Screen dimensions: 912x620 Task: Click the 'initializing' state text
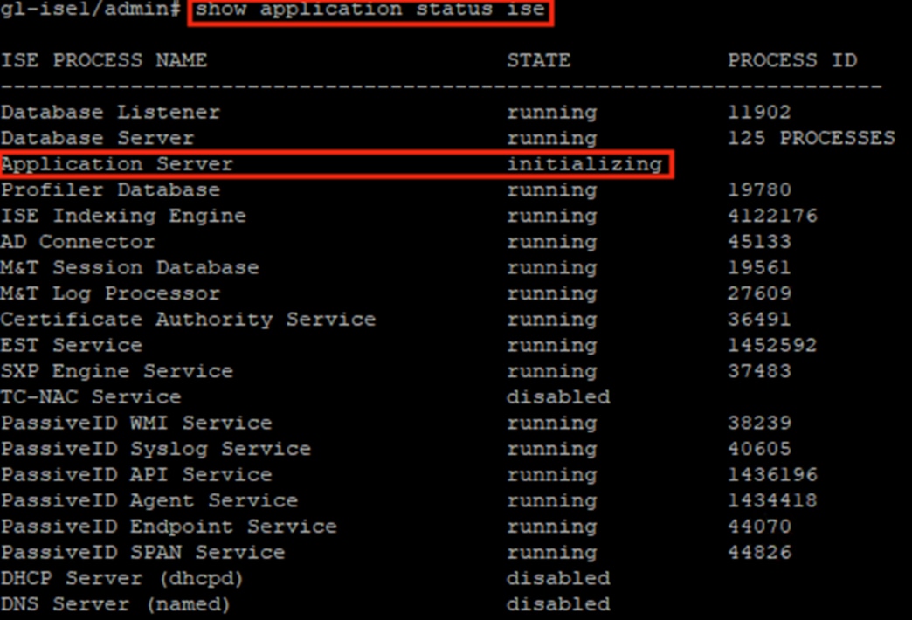tap(584, 164)
